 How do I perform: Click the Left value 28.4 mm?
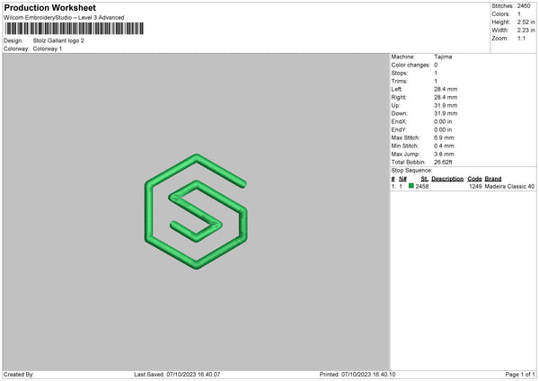[446, 89]
